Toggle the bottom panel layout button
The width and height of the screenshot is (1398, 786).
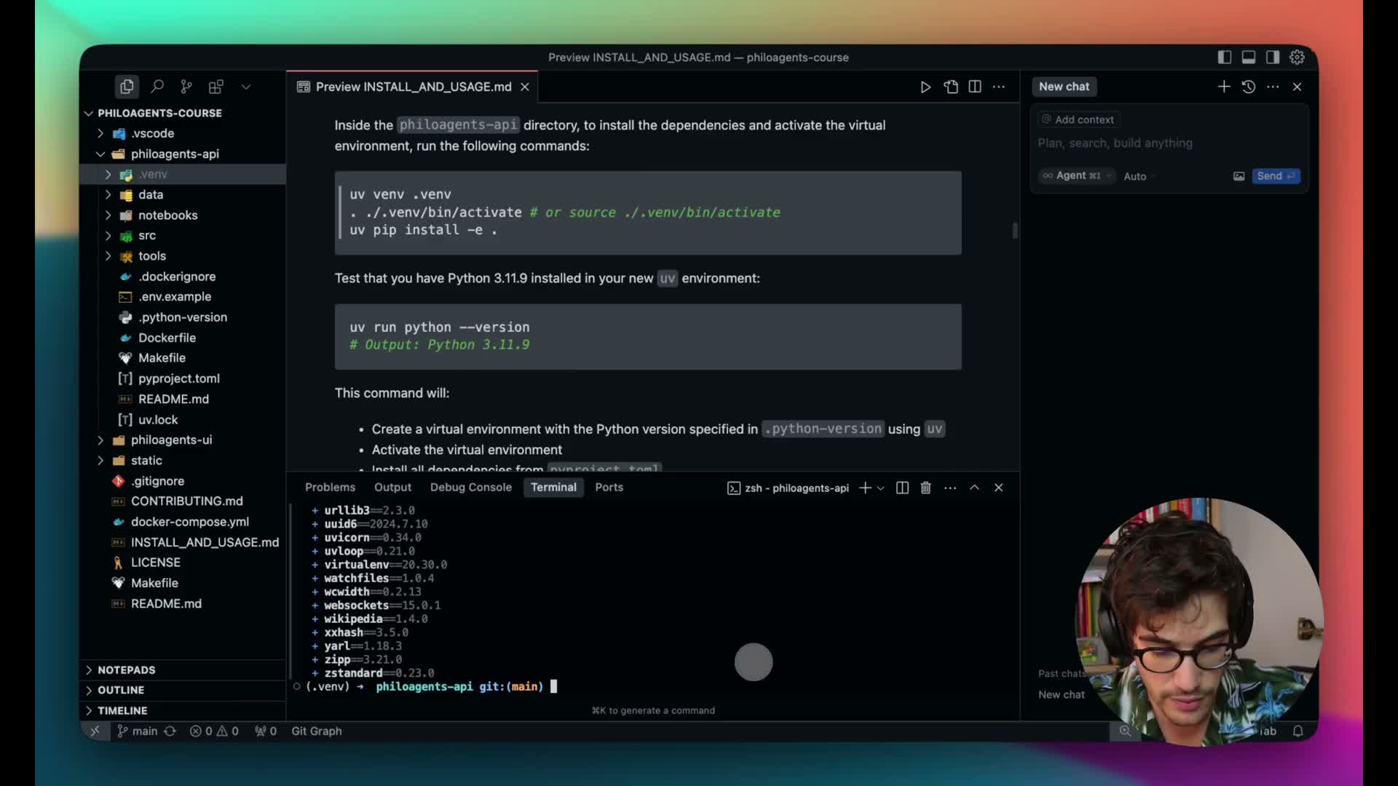click(1248, 57)
